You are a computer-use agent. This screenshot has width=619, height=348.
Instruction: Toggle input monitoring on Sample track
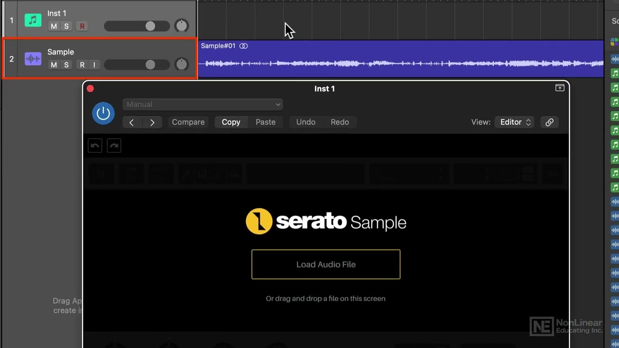[94, 65]
